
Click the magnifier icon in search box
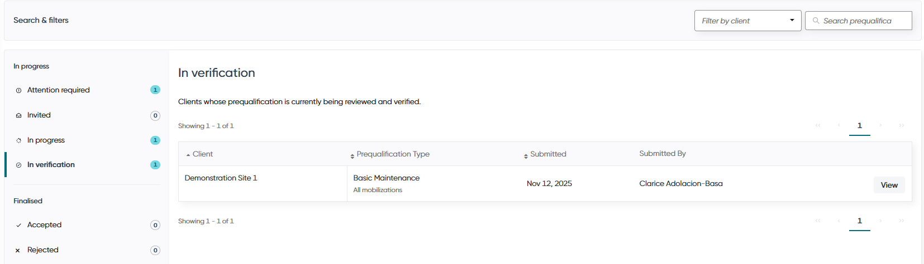(816, 21)
